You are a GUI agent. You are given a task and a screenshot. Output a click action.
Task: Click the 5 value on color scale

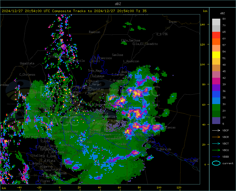223,124
